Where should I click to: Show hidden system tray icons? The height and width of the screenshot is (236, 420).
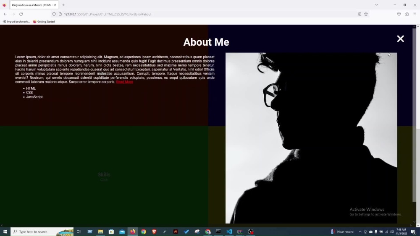pos(360,231)
